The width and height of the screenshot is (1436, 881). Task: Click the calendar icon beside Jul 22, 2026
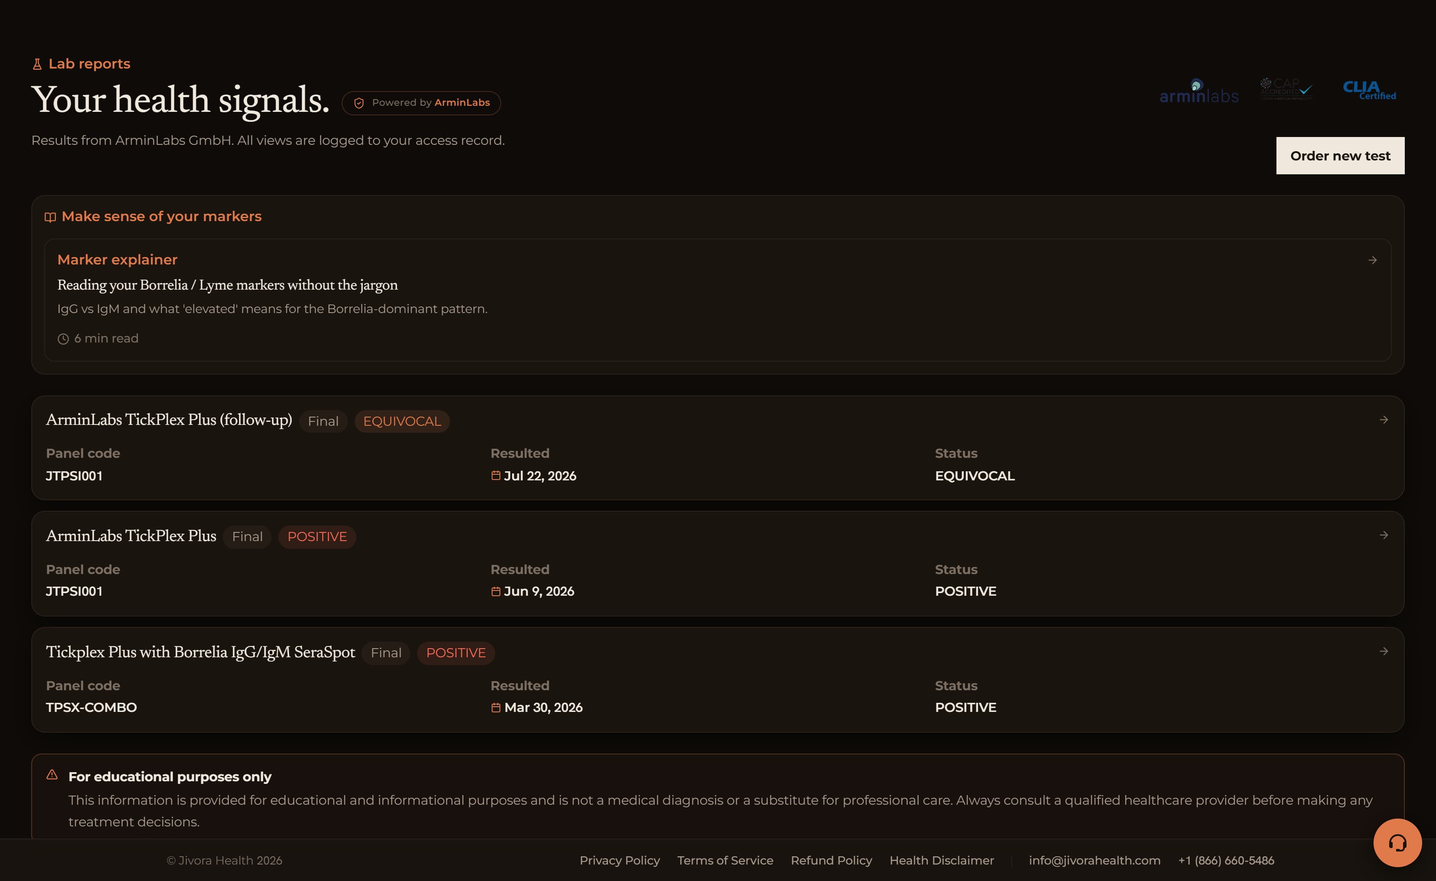(x=496, y=476)
